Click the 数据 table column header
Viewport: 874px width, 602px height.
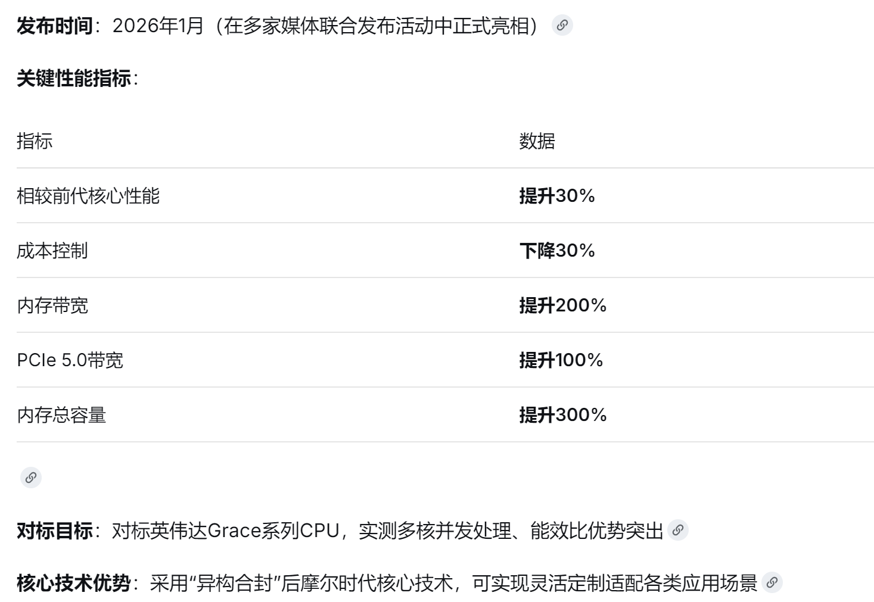(537, 142)
